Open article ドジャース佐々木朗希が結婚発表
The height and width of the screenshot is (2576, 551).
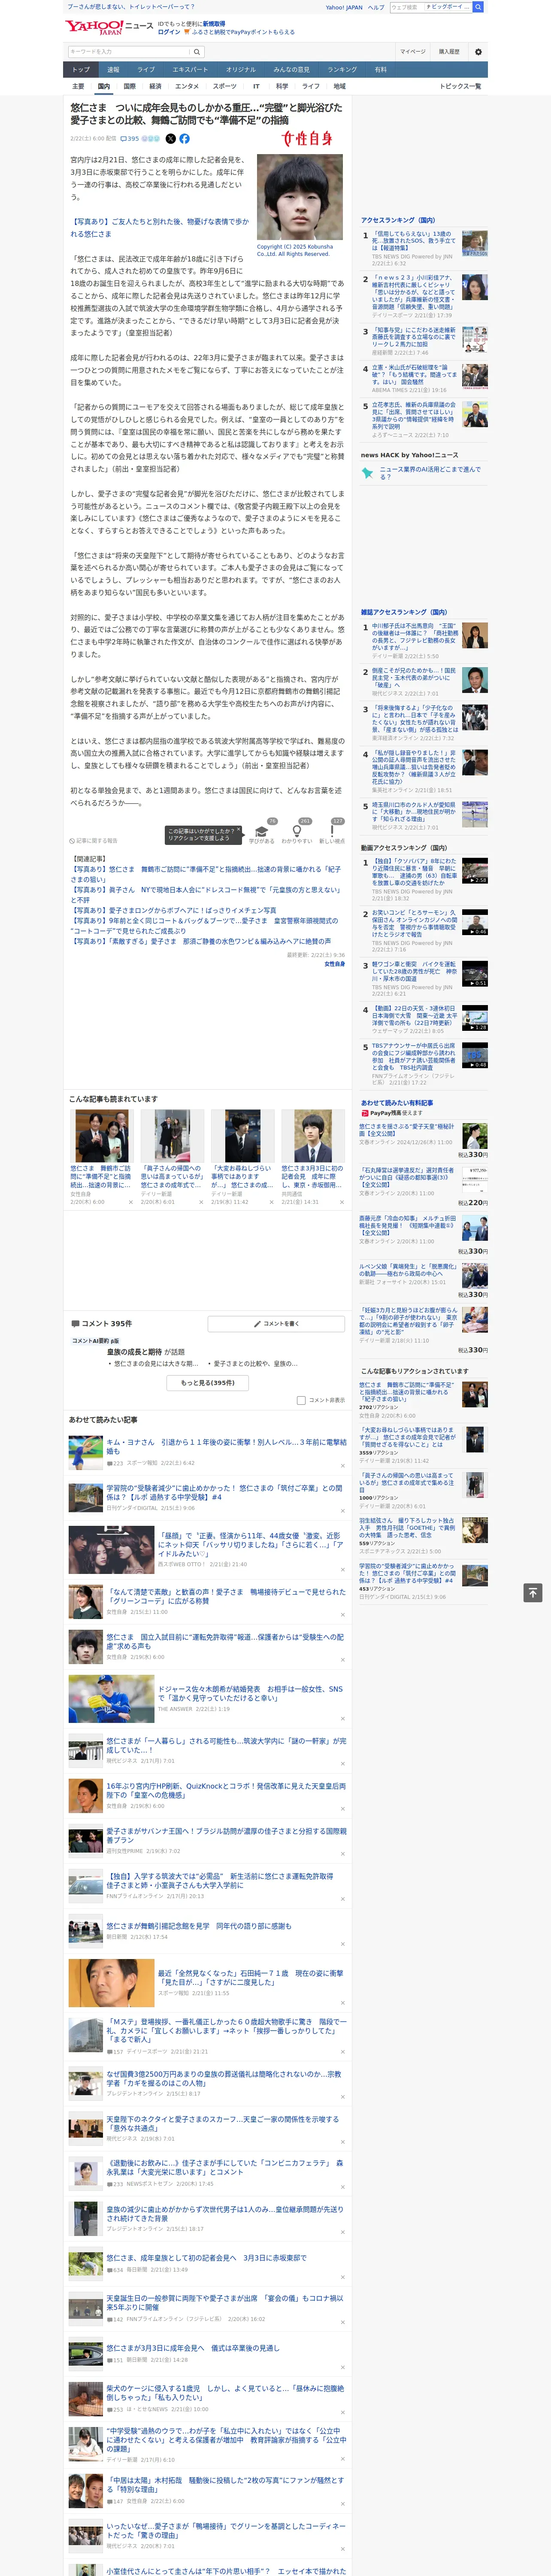tap(250, 1693)
